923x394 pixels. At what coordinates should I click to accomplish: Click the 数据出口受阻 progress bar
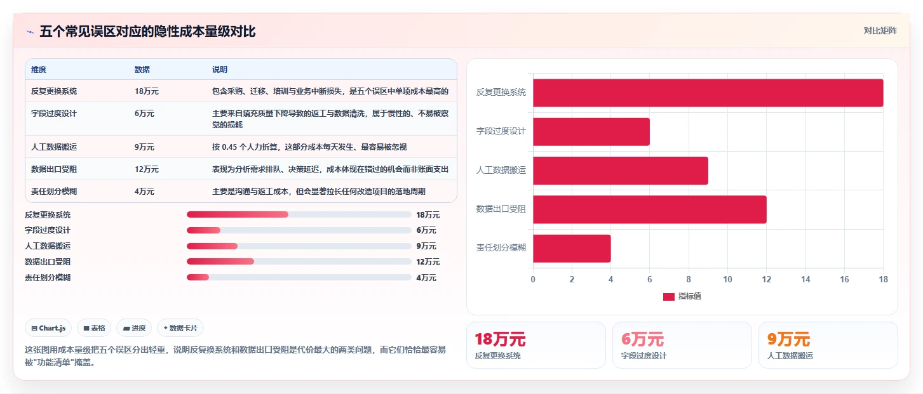(x=299, y=261)
